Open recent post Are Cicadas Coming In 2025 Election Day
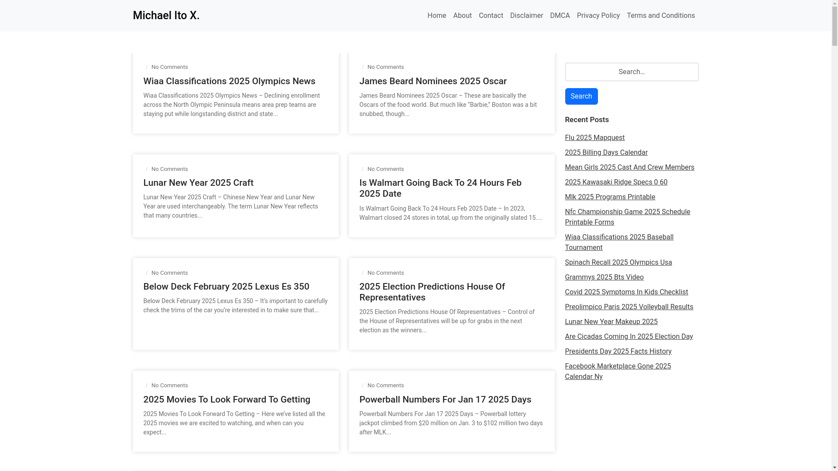 point(628,337)
